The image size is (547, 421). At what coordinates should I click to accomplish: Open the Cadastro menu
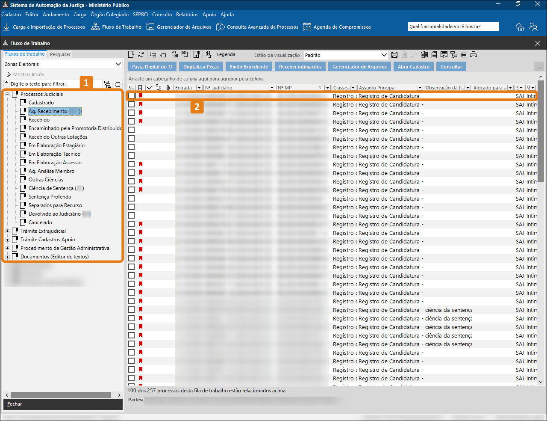click(11, 15)
